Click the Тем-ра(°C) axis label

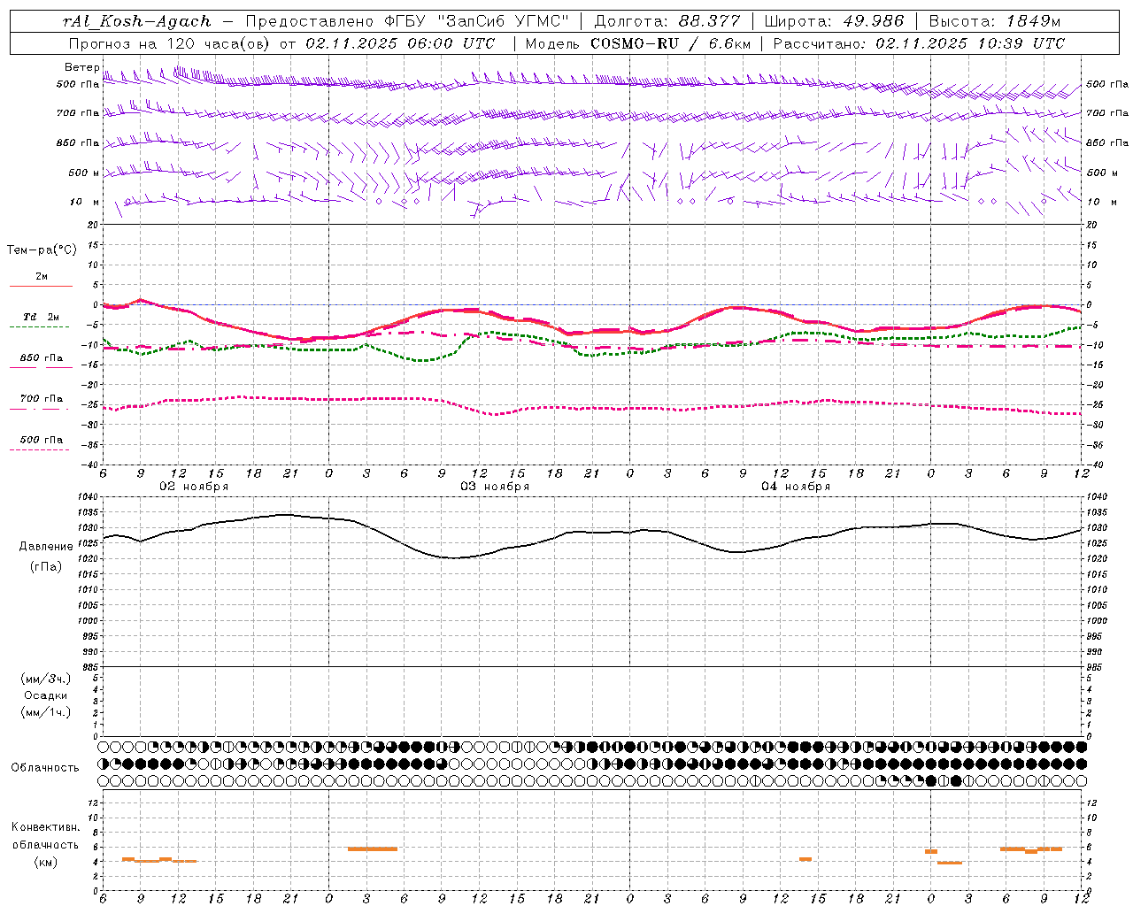(42, 250)
